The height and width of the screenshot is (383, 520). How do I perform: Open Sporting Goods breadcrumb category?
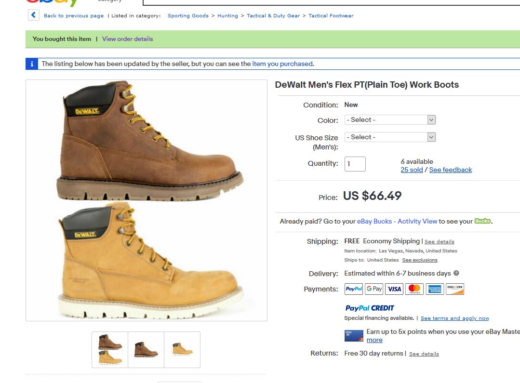coord(188,15)
